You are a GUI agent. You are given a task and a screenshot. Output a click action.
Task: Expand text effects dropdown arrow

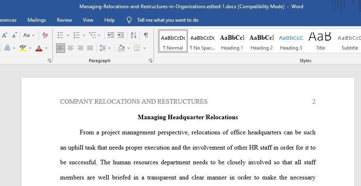pos(14,48)
